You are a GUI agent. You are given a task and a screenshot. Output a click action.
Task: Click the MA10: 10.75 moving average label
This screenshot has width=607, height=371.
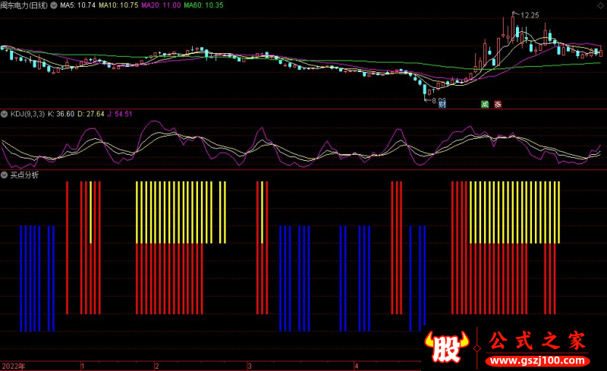pos(118,5)
